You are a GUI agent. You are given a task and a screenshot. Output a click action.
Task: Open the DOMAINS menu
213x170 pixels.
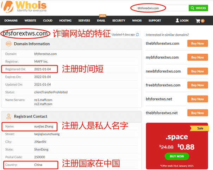[x=11, y=20]
